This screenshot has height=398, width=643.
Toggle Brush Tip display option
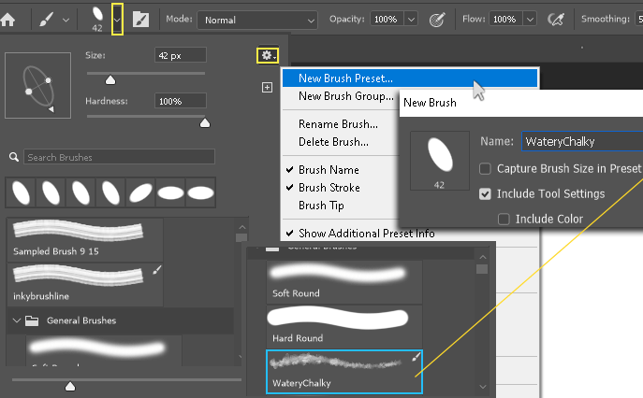[x=321, y=206]
